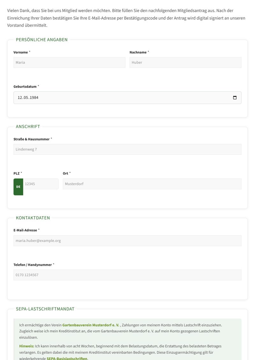255x360 pixels.
Task: Follow the SEPA-Basislastschriften link
Action: click(x=67, y=358)
